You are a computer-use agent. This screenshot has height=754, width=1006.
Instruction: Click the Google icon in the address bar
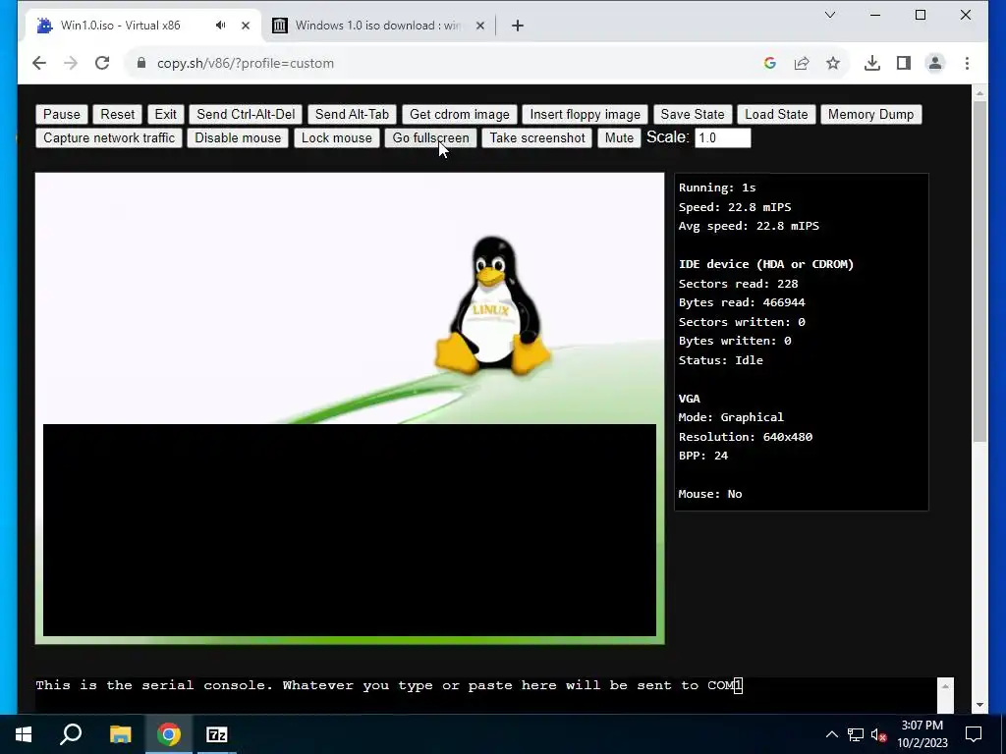click(x=770, y=63)
